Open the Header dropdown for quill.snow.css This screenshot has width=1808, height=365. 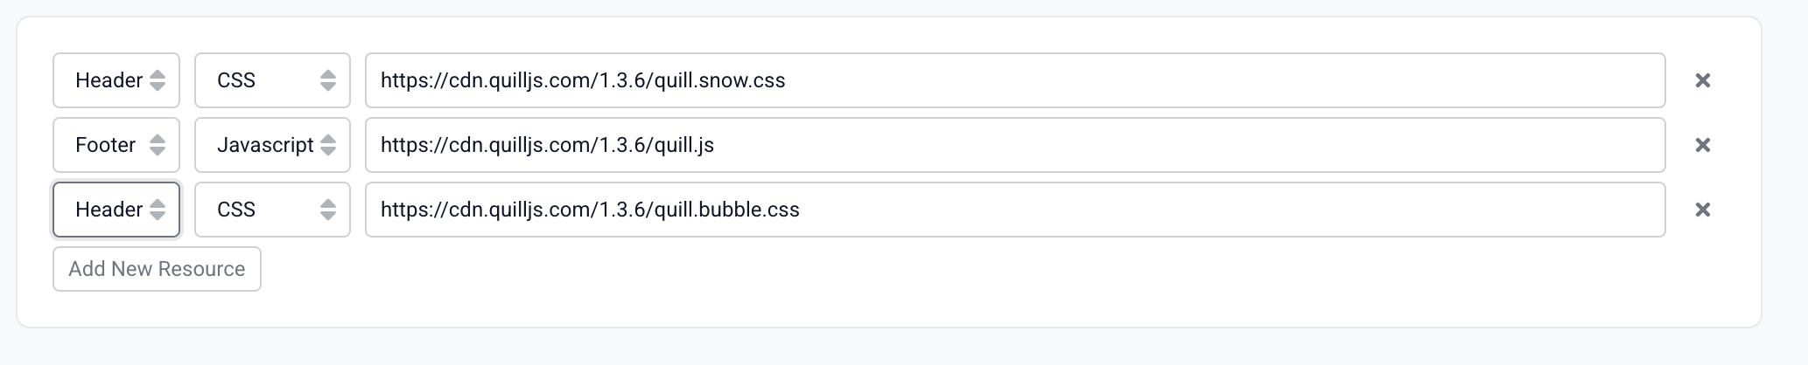tap(107, 80)
